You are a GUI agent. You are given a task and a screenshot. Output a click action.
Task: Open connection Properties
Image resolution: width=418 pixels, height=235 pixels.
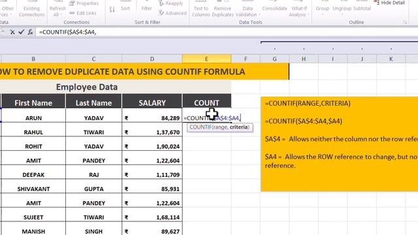point(84,3)
